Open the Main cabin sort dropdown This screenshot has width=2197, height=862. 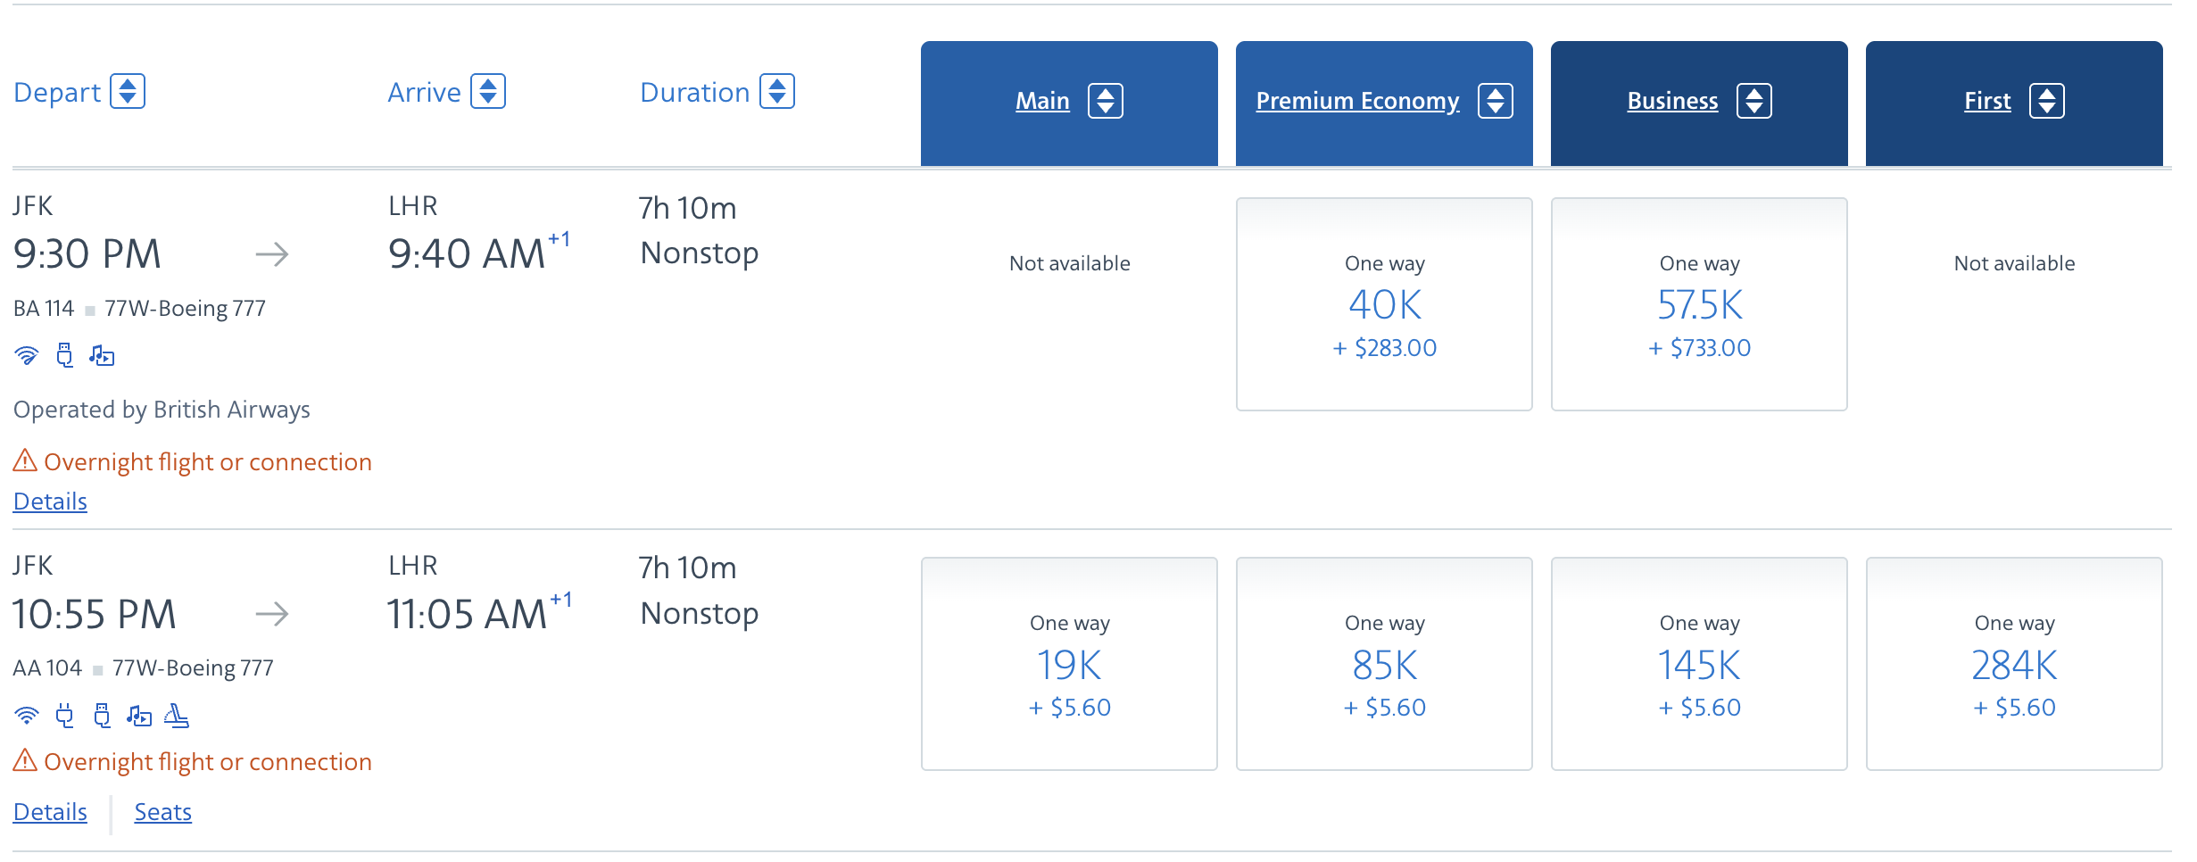click(x=1107, y=101)
